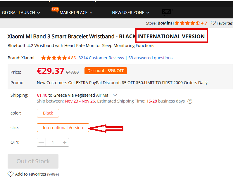The width and height of the screenshot is (233, 182).
Task: Click the quantity input field
Action: click(x=53, y=143)
